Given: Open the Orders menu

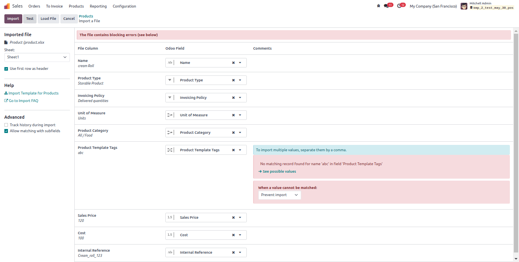Looking at the screenshot, I should [34, 6].
